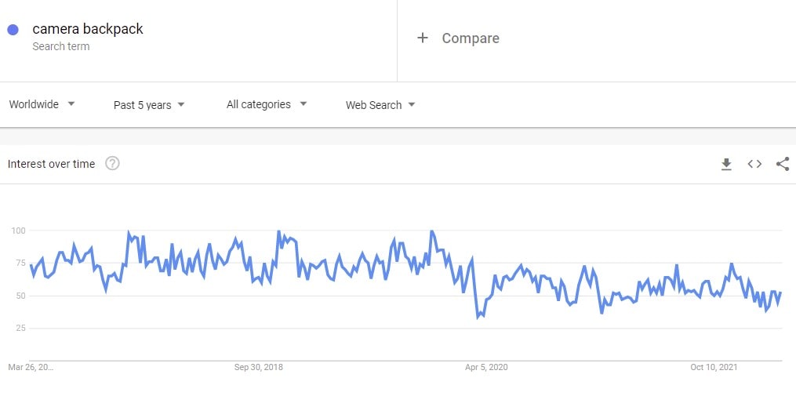Open the Worldwide region dropdown

tap(42, 104)
